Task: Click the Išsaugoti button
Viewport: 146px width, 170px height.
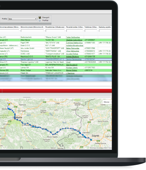Action: pyautogui.click(x=46, y=17)
